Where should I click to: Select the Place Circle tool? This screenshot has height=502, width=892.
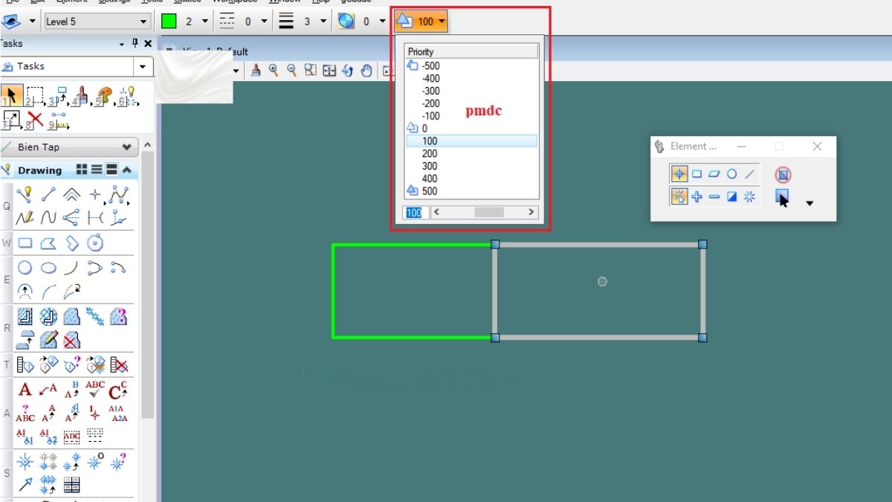click(x=25, y=268)
